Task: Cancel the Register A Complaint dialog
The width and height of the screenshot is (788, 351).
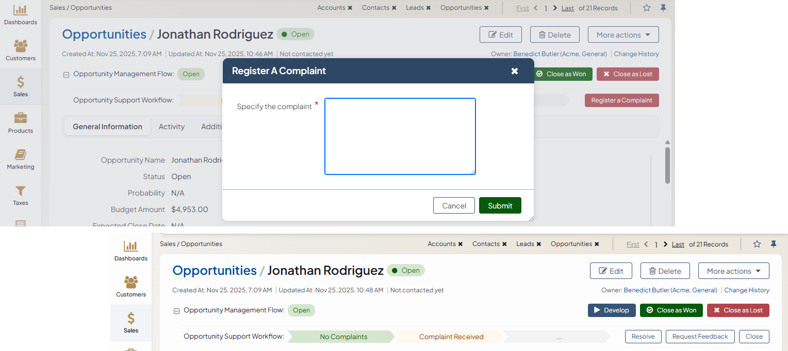Action: [x=454, y=205]
